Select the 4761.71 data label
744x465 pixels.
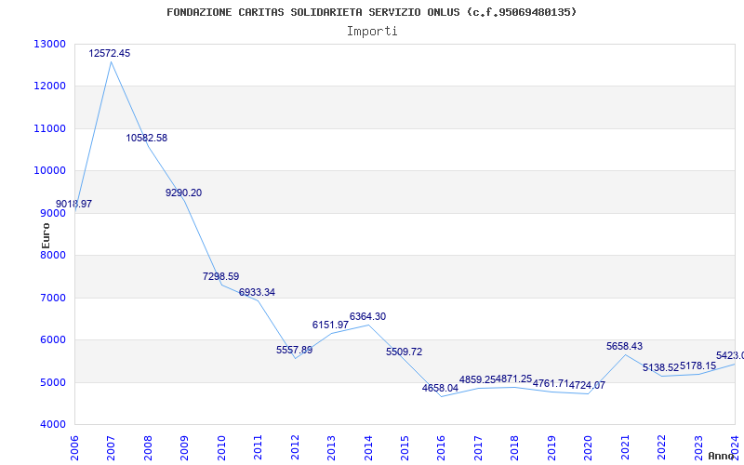[x=551, y=383]
